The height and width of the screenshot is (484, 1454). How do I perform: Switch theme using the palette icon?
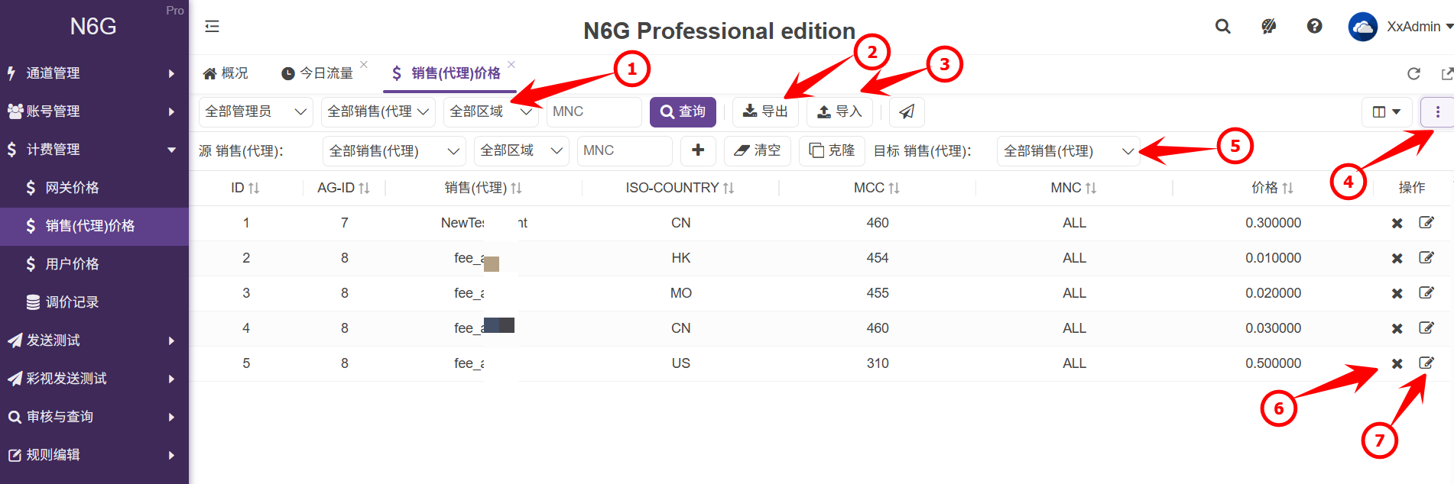click(1269, 27)
